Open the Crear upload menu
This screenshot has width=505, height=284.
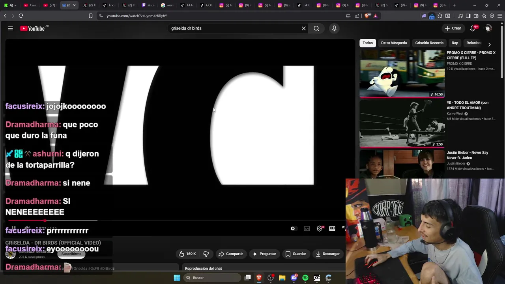[x=453, y=28]
